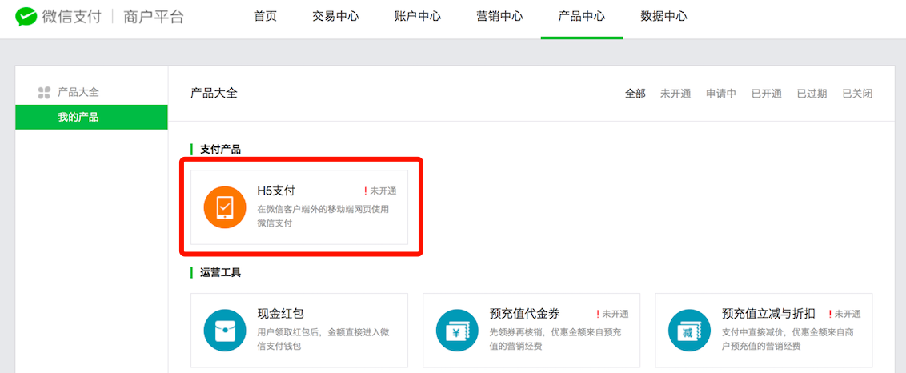Filter by 已关闭 products

(857, 94)
